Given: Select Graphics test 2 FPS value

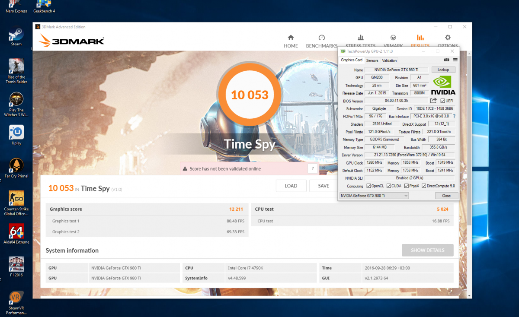Looking at the screenshot, I should (x=235, y=232).
